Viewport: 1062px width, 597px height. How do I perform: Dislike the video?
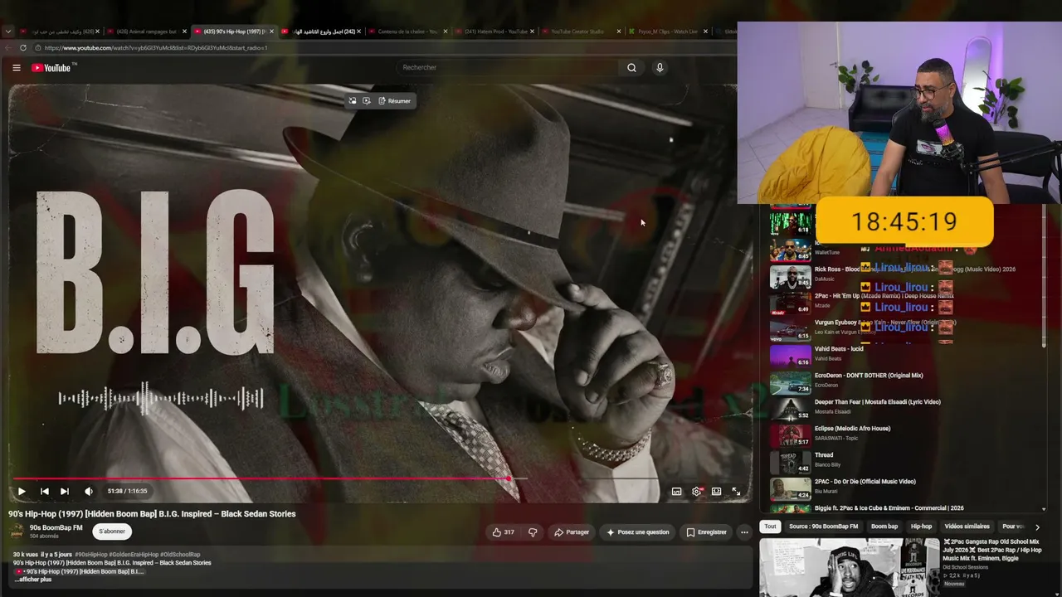pyautogui.click(x=533, y=532)
